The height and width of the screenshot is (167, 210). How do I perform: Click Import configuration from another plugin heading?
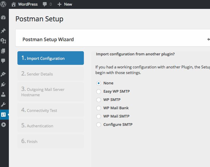coord(135,54)
